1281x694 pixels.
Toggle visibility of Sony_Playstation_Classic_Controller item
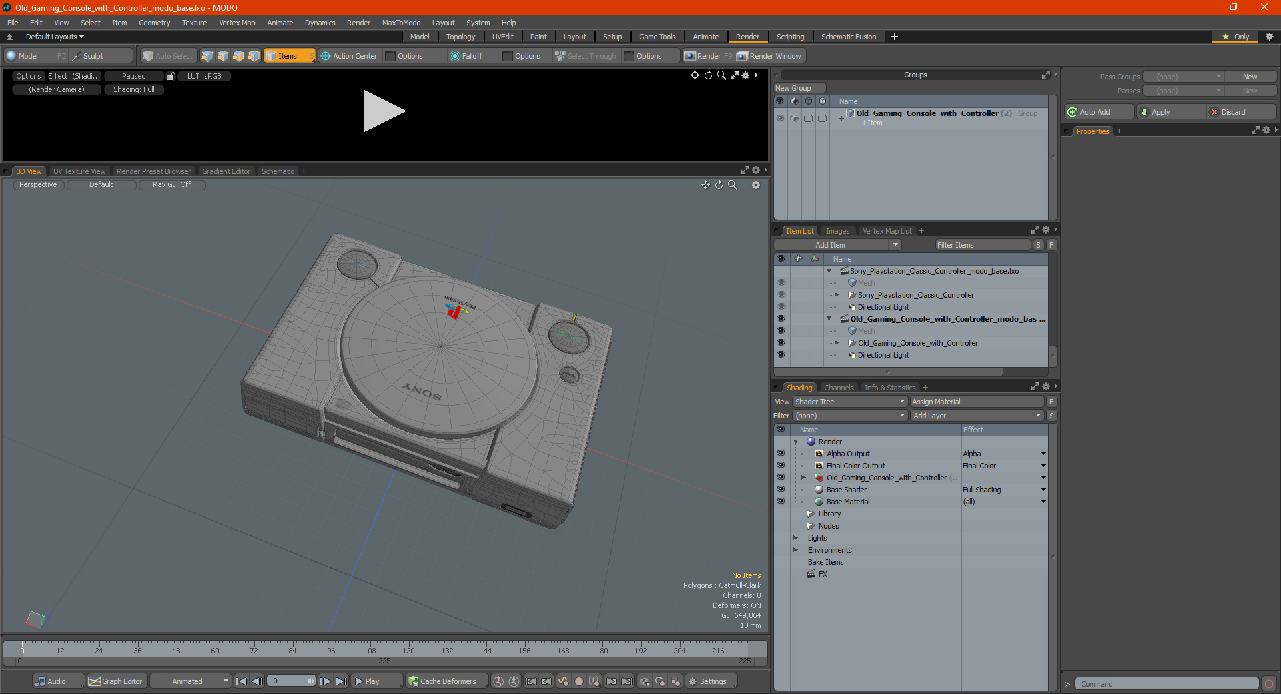(x=781, y=295)
